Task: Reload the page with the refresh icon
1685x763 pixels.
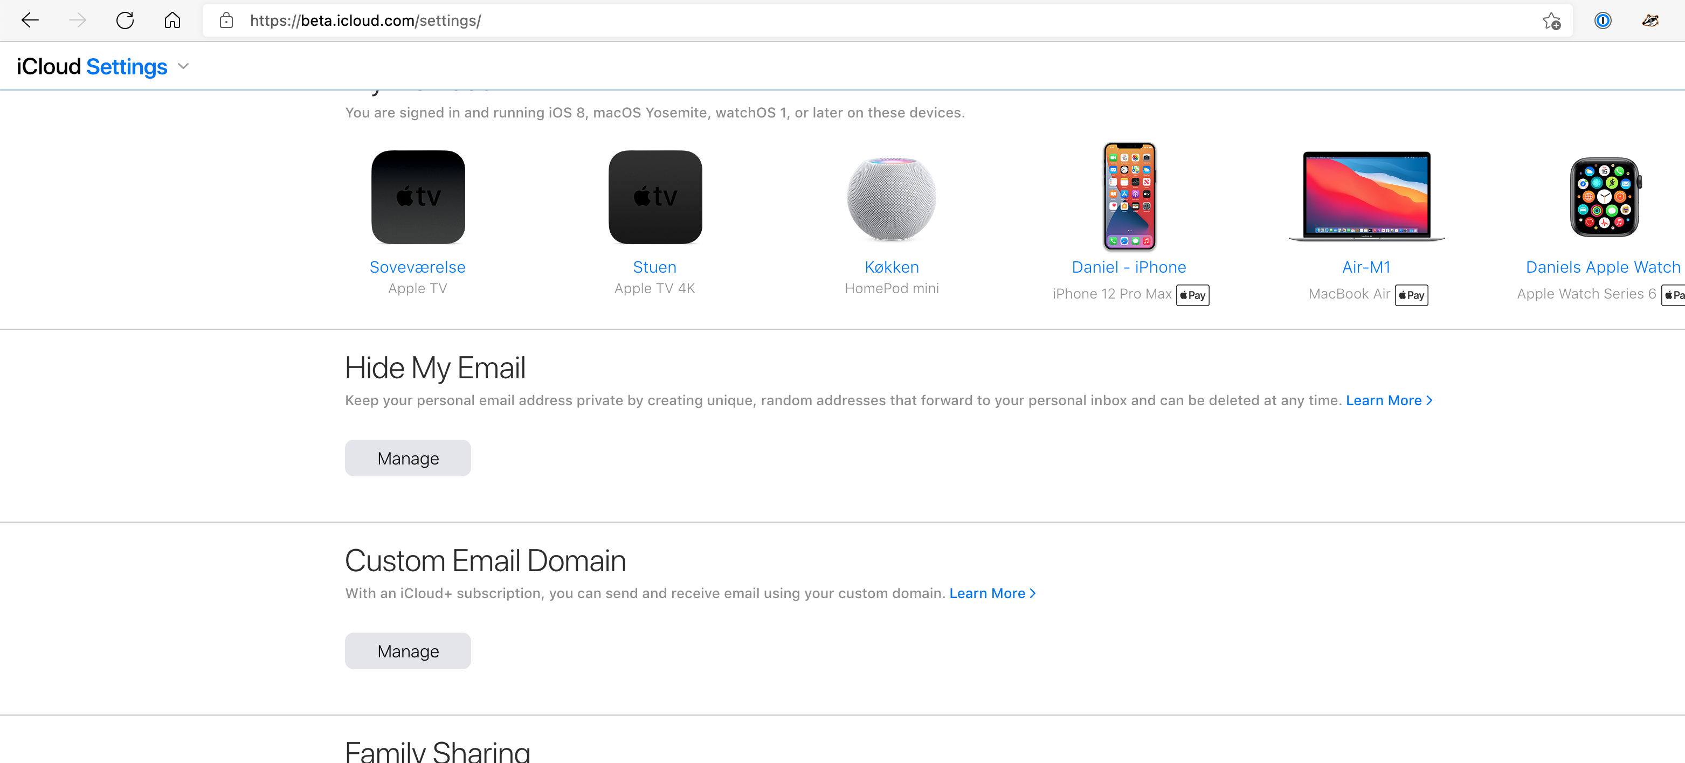Action: click(125, 20)
